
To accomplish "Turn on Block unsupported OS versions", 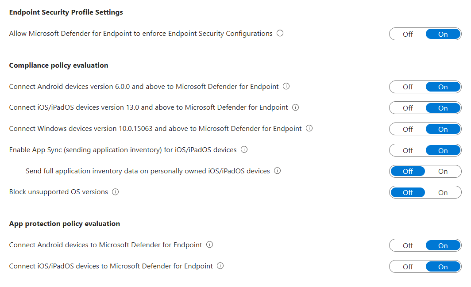I will (443, 193).
